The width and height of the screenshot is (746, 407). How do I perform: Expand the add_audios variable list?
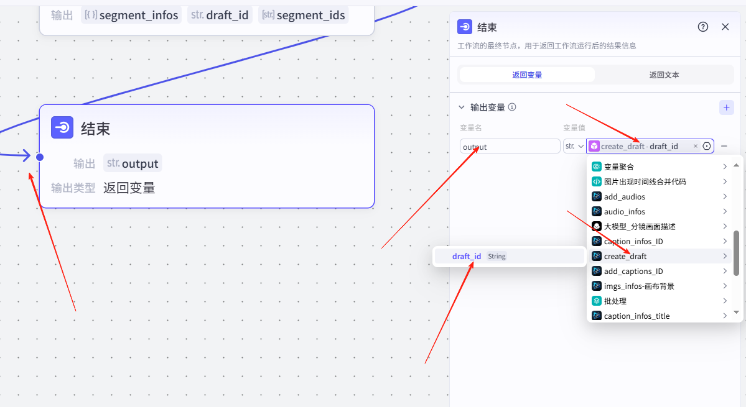[x=725, y=196]
